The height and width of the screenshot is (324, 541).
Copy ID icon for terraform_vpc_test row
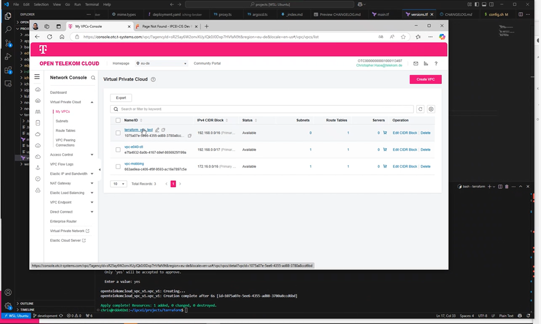pos(190,136)
